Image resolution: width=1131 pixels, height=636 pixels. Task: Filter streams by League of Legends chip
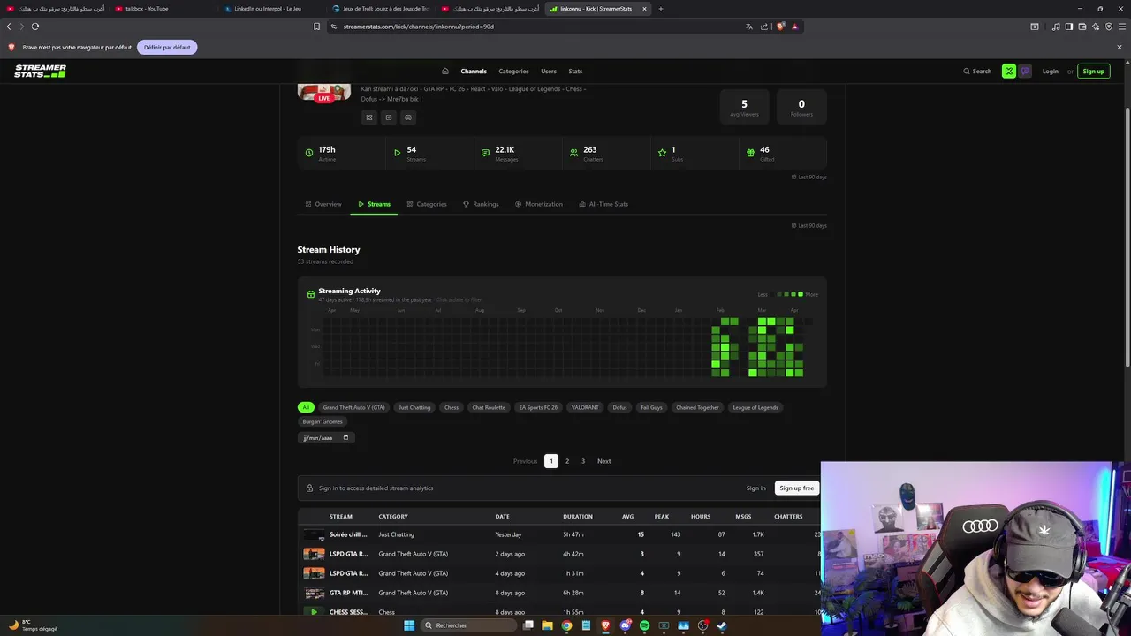pos(755,408)
